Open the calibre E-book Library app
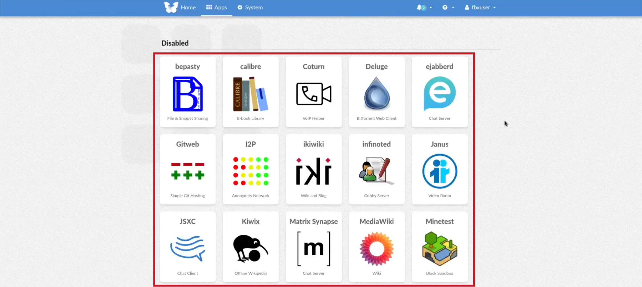Image resolution: width=642 pixels, height=287 pixels. pyautogui.click(x=251, y=91)
